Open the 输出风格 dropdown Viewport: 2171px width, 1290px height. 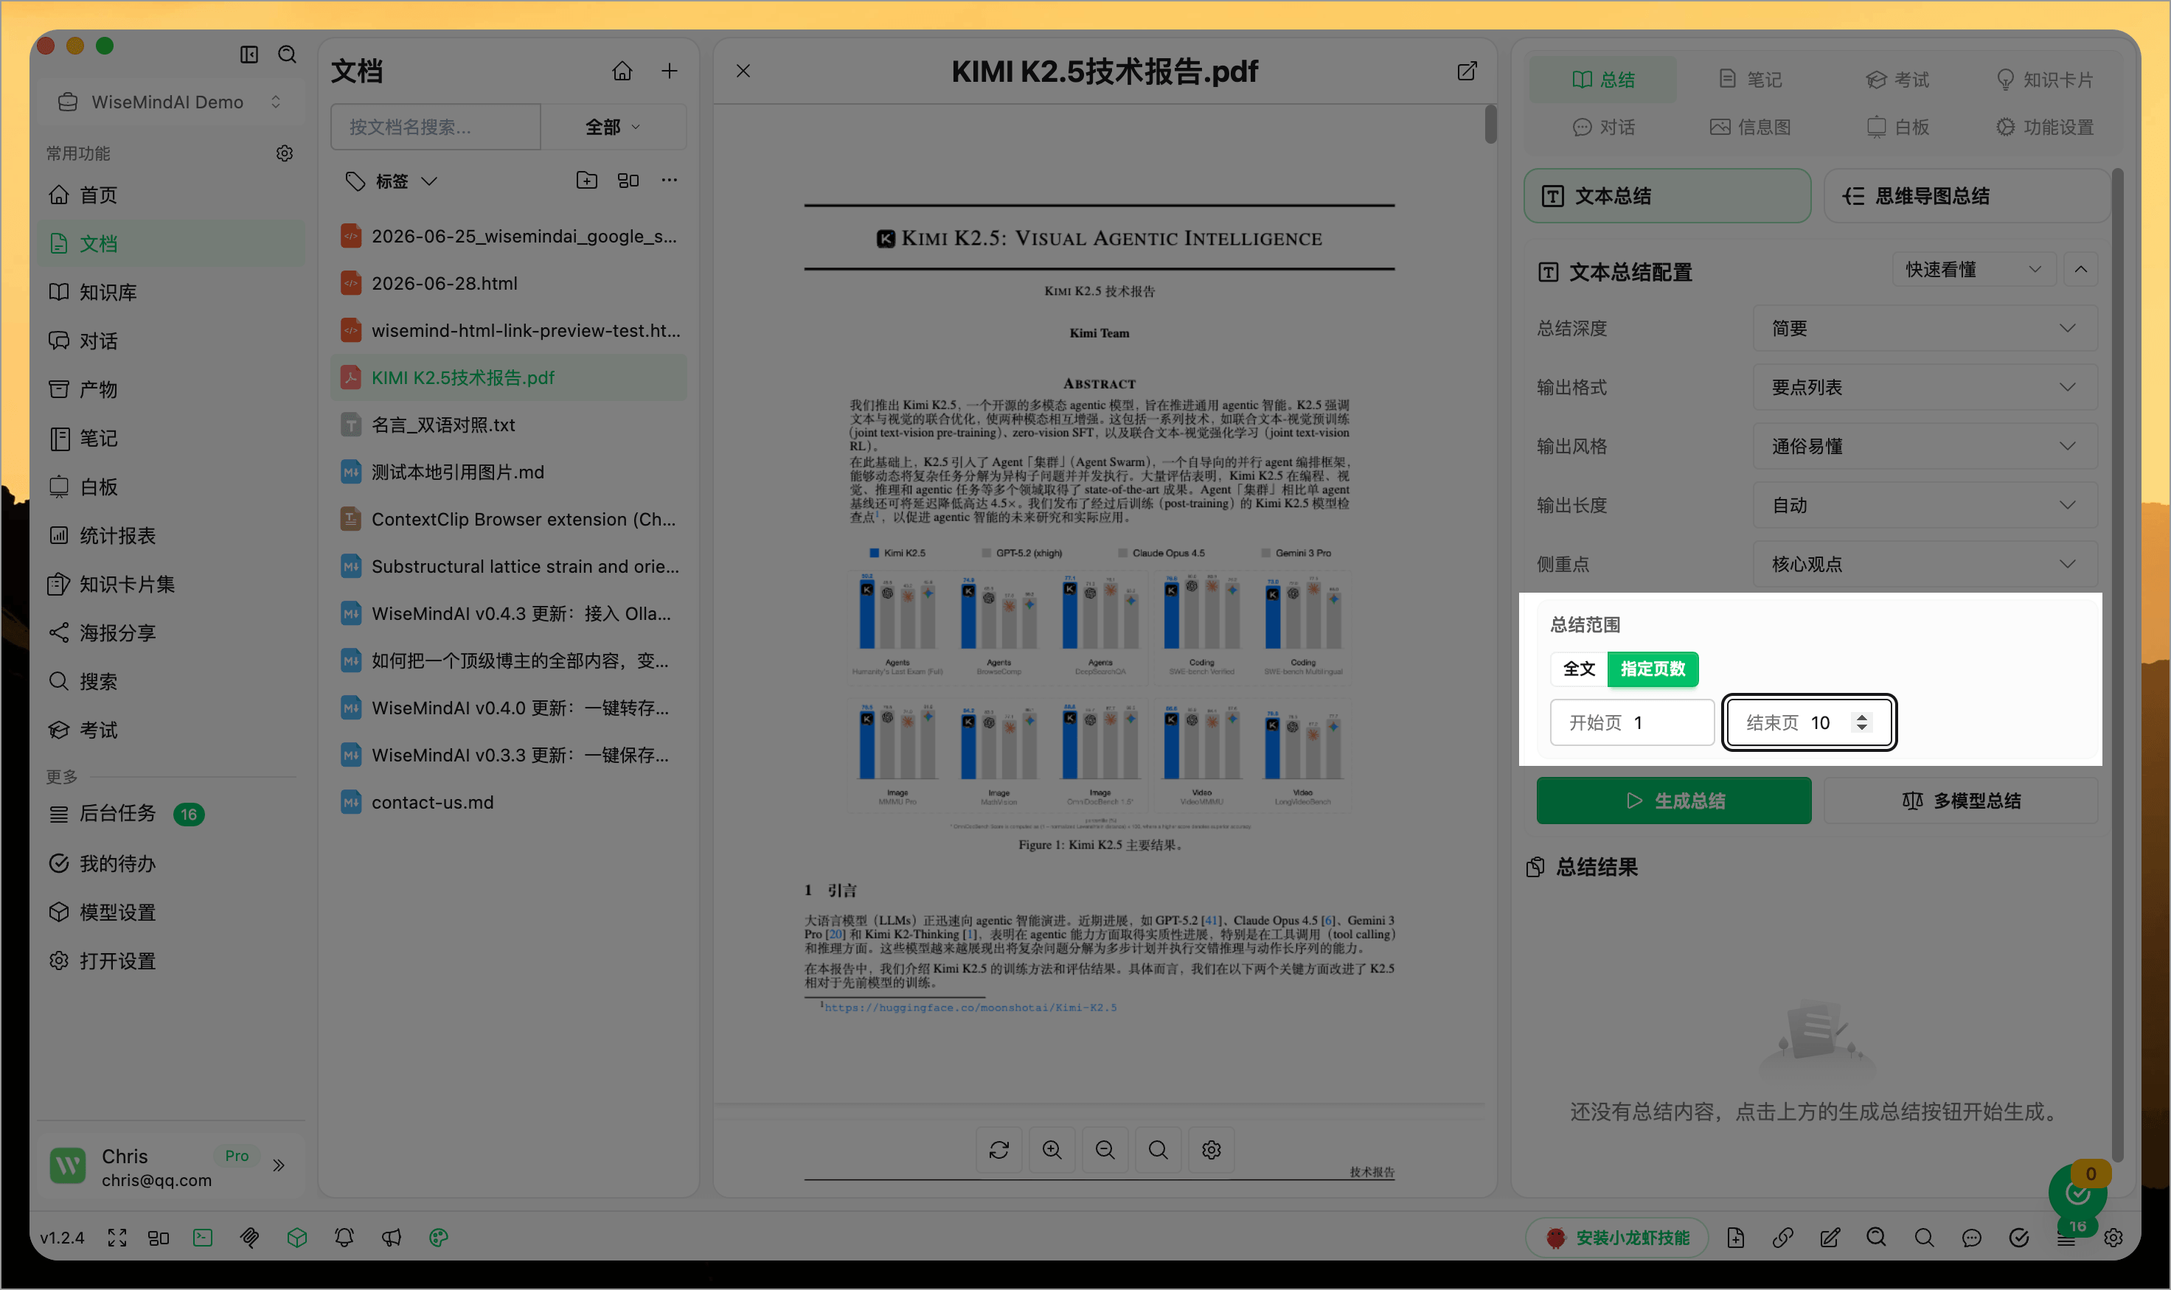pos(1925,447)
